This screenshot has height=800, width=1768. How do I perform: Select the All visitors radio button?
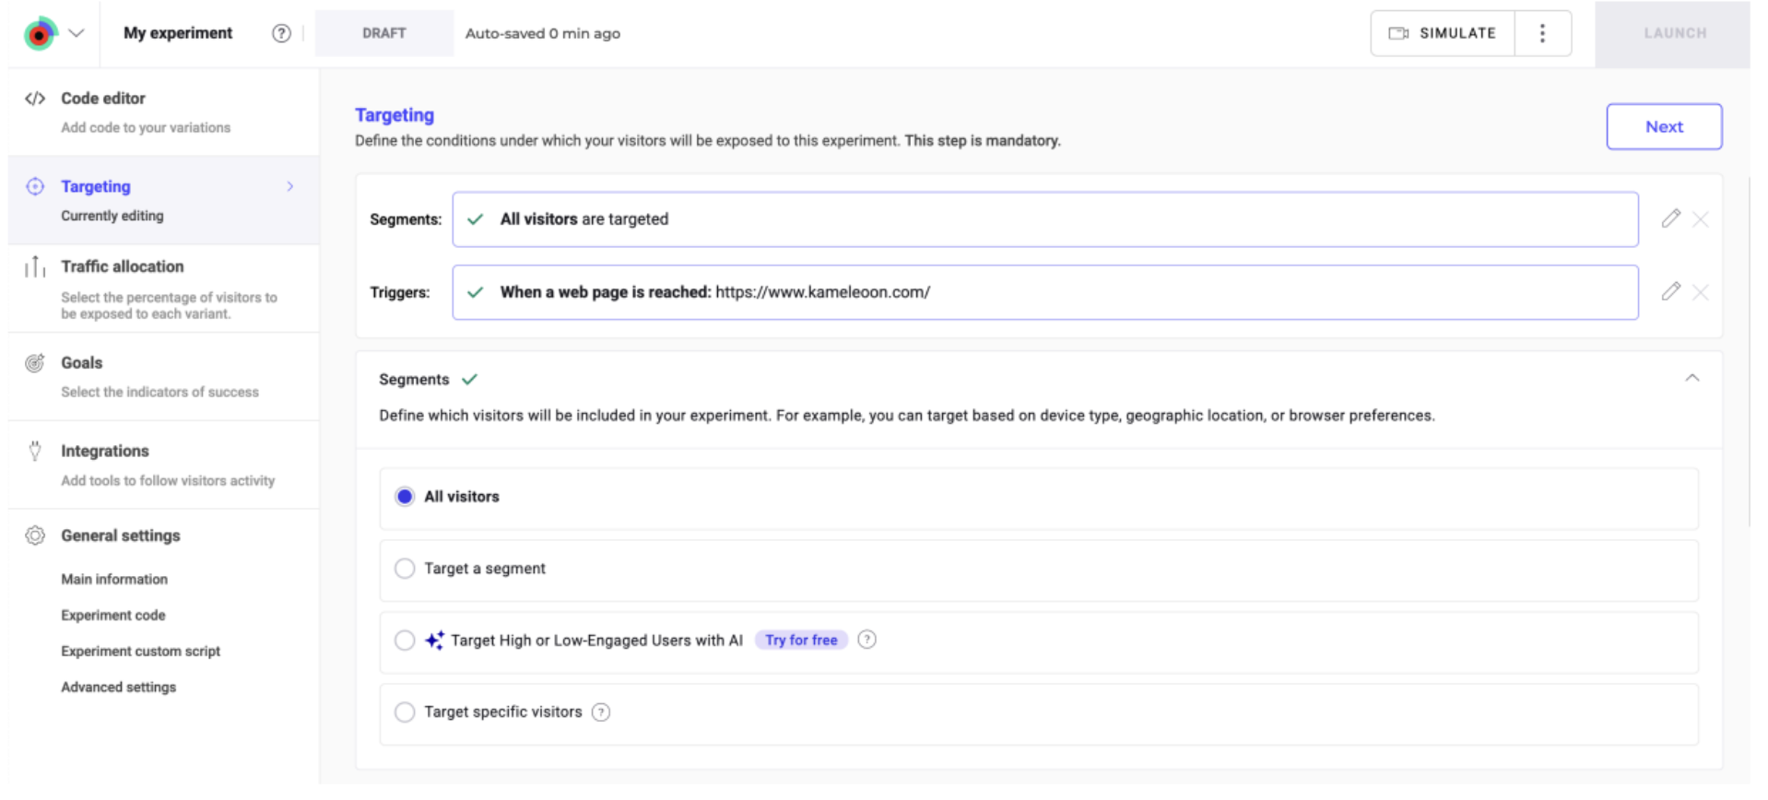pos(405,497)
